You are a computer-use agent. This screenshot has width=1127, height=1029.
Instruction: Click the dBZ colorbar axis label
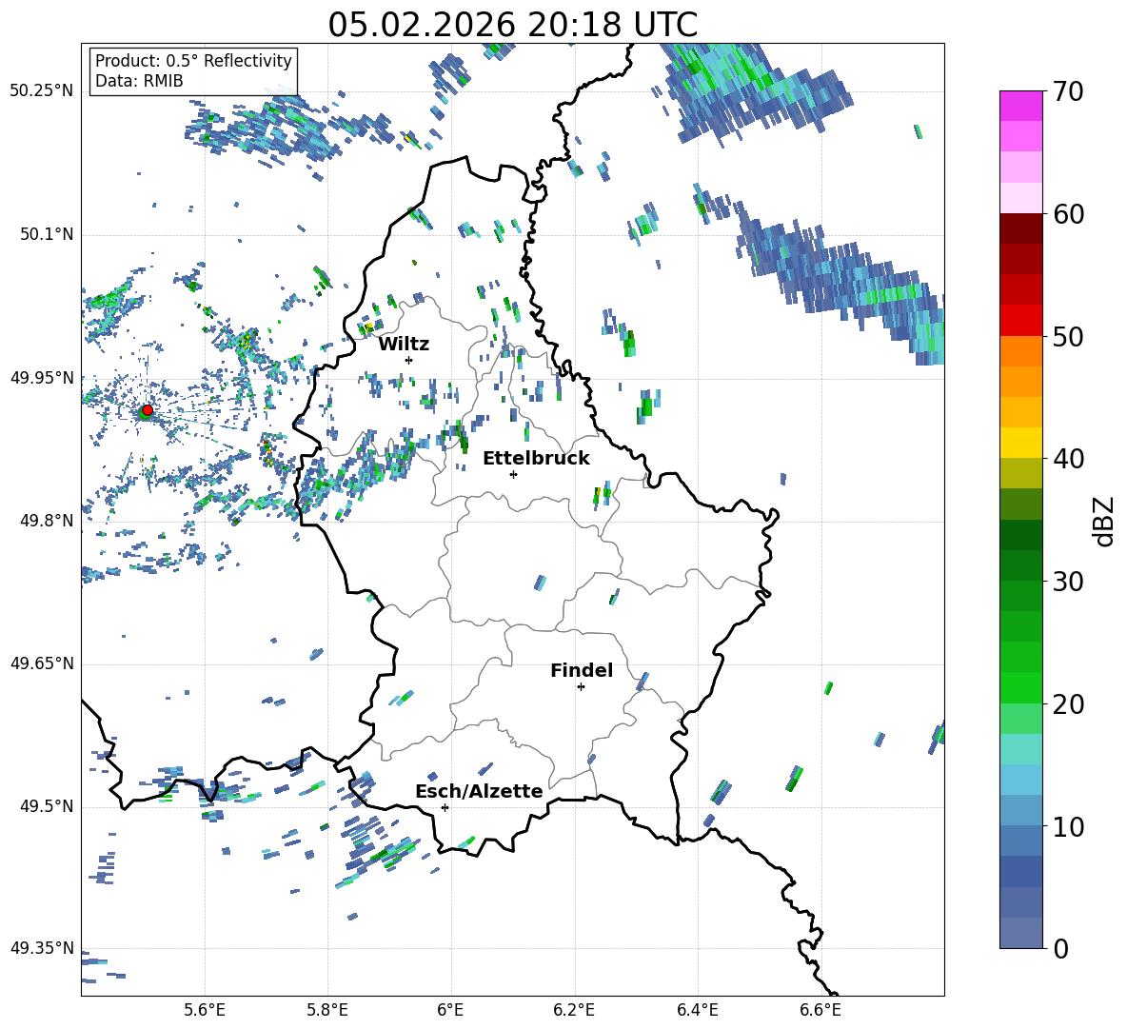click(x=1104, y=521)
